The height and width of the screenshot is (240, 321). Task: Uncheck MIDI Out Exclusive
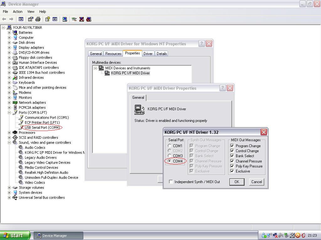[x=232, y=171]
